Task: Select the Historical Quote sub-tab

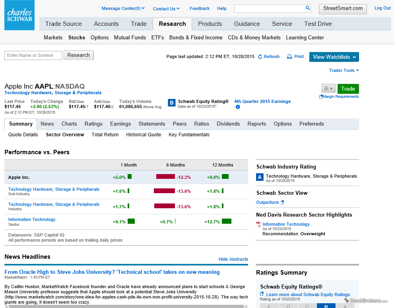Action: (144, 135)
